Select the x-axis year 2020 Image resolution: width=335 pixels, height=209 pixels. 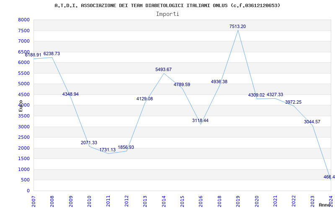[x=257, y=201]
